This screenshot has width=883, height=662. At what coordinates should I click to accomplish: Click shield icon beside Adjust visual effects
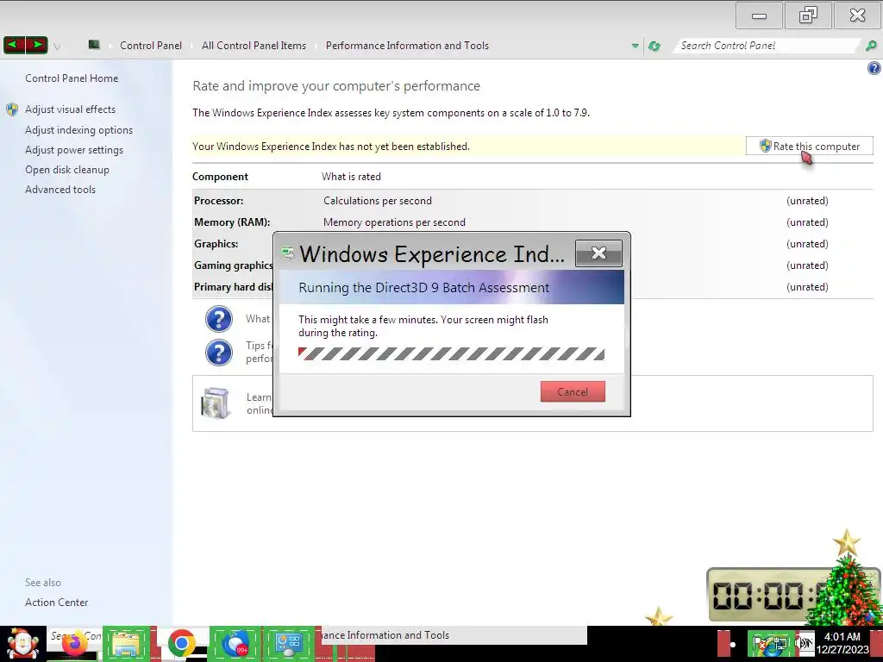click(12, 109)
